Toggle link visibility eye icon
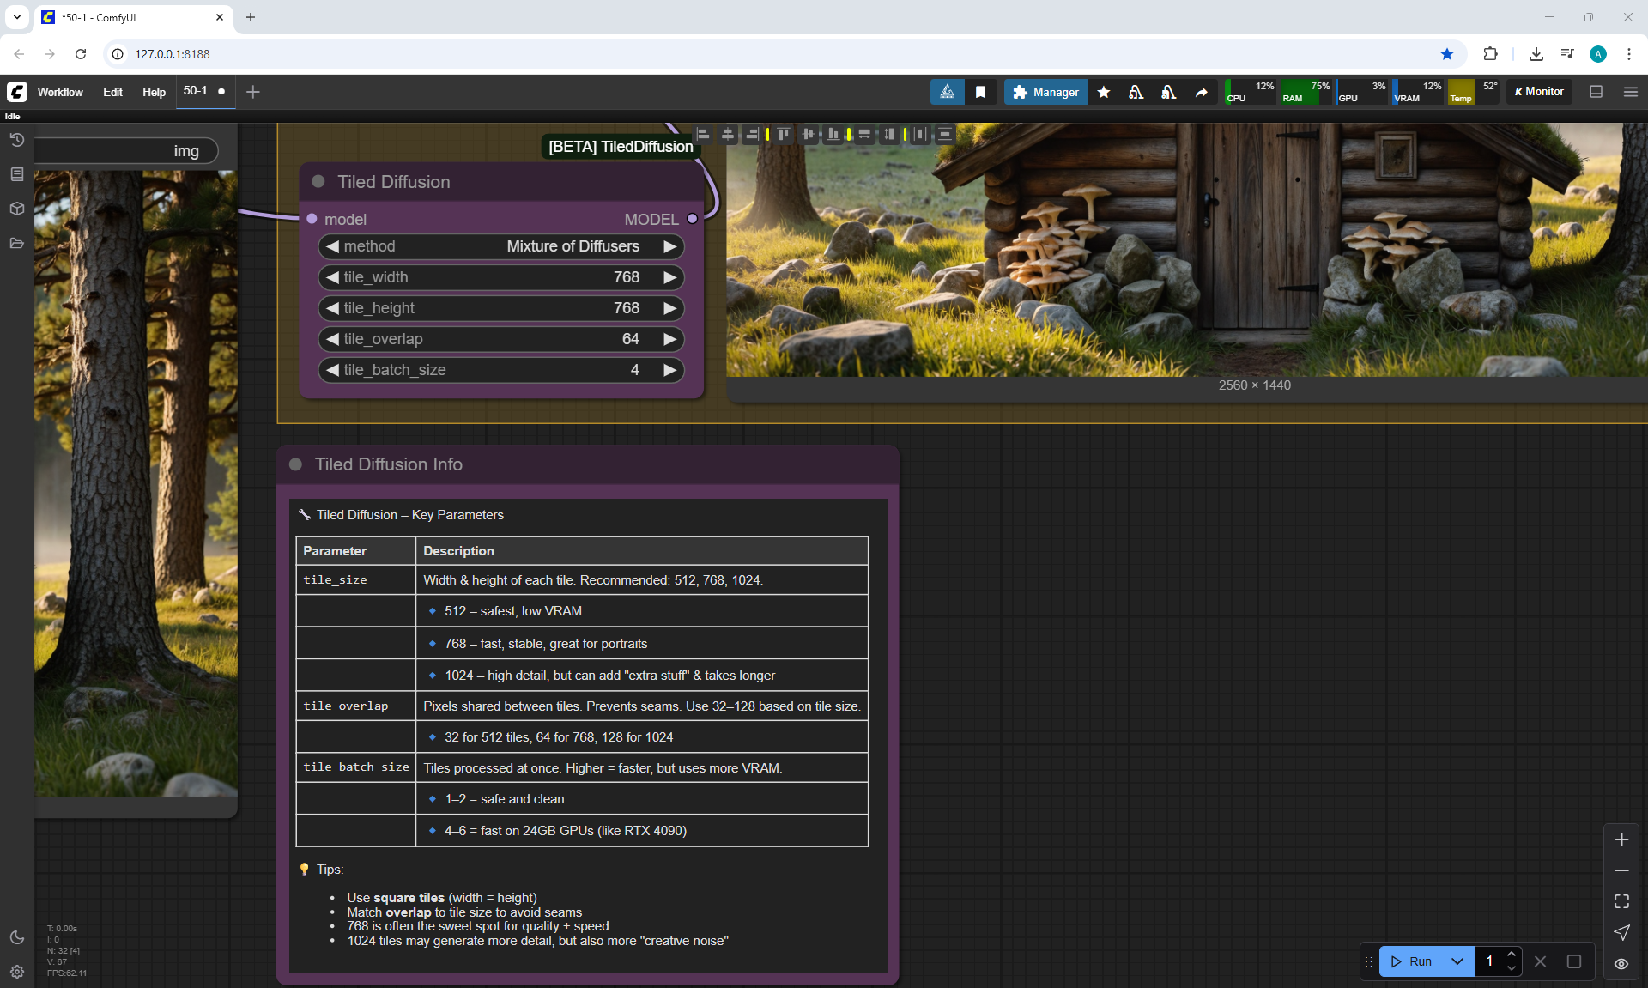Viewport: 1648px width, 988px height. pos(1621,964)
